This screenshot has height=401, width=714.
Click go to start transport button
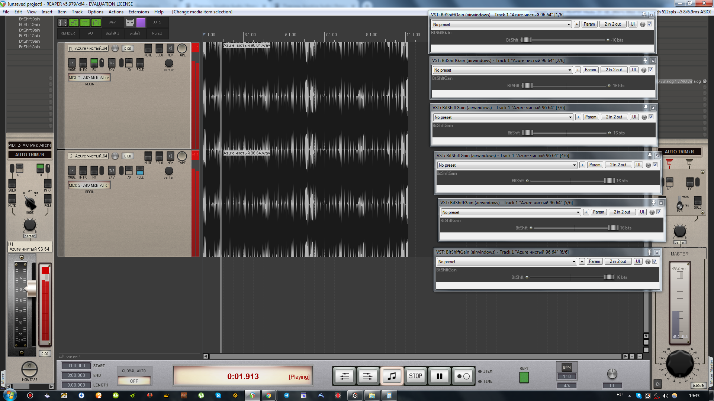(x=344, y=376)
